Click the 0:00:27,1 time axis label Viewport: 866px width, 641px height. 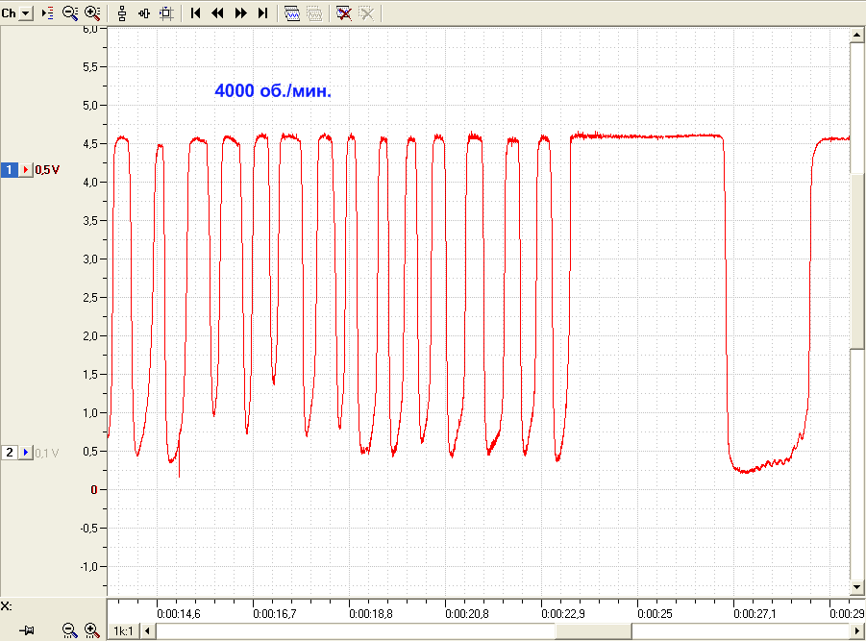[x=755, y=614]
